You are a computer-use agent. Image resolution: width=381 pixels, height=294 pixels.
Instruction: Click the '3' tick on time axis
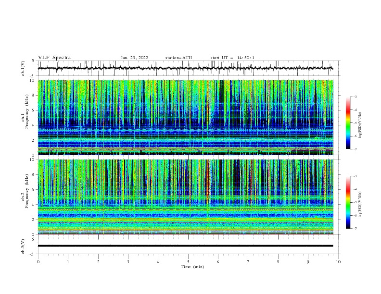click(x=128, y=262)
